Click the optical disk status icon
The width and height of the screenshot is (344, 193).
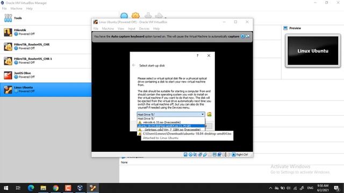(x=190, y=154)
